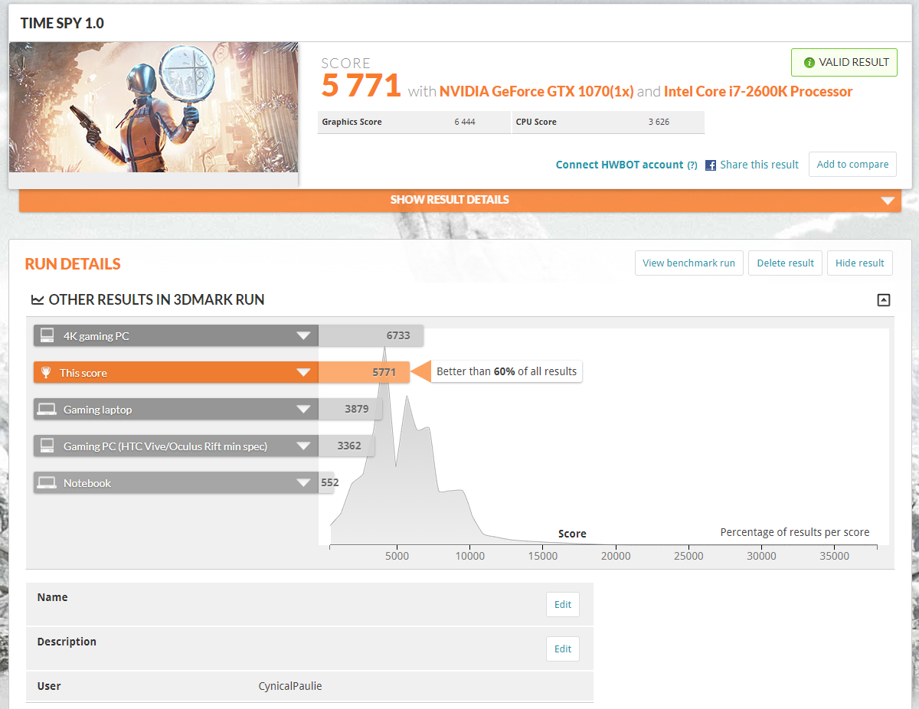Expand the This score dropdown arrow
Image resolution: width=919 pixels, height=709 pixels.
coord(303,373)
